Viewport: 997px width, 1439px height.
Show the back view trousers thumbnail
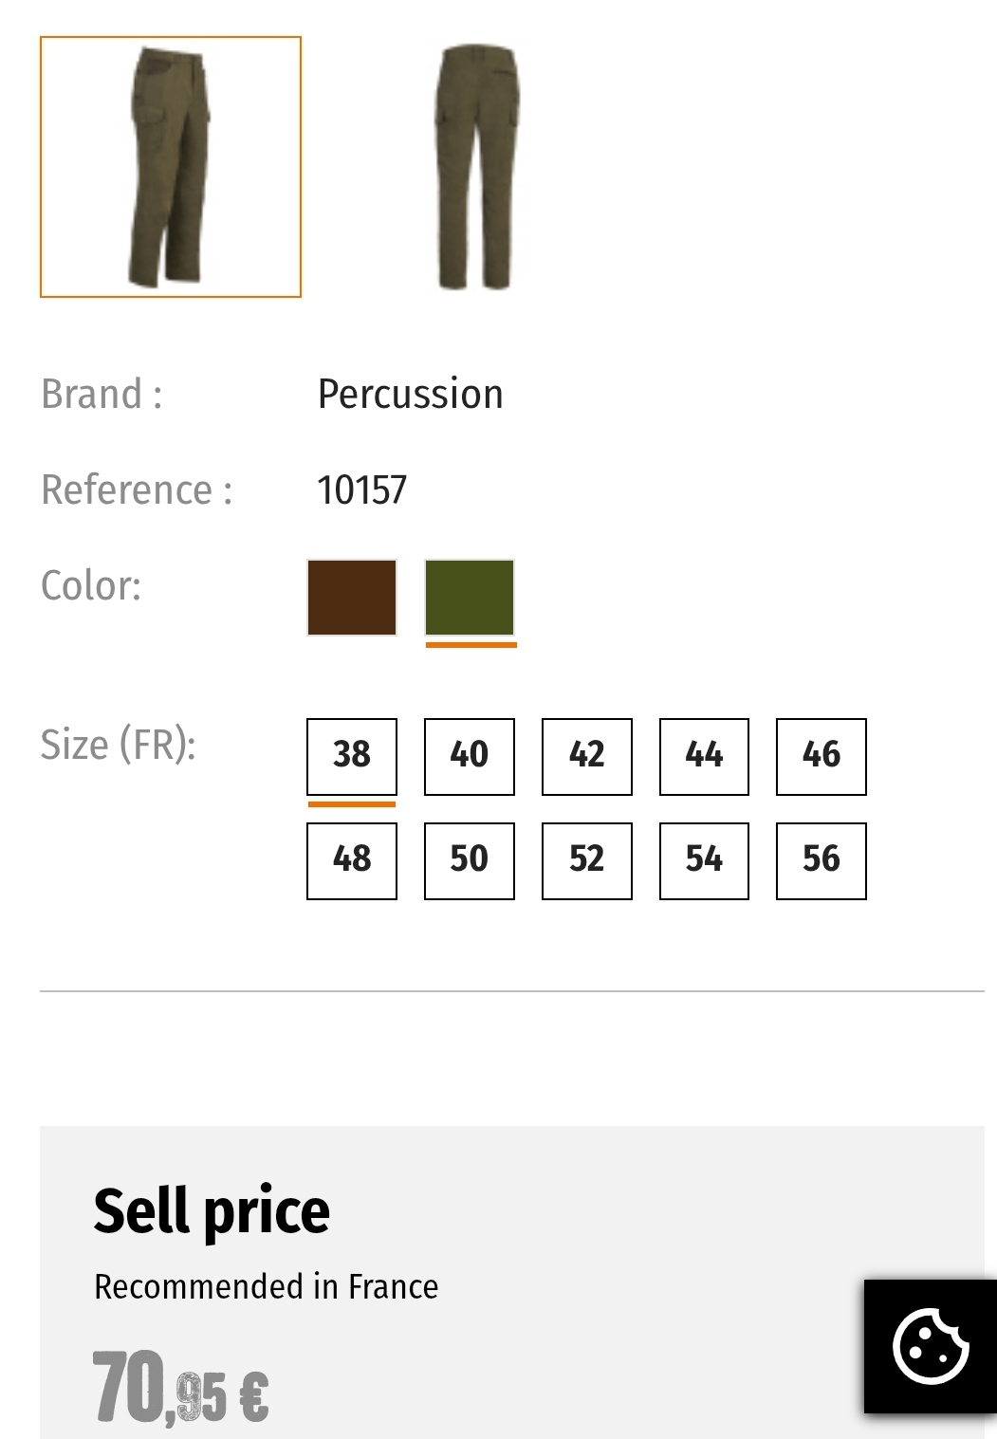pos(476,167)
